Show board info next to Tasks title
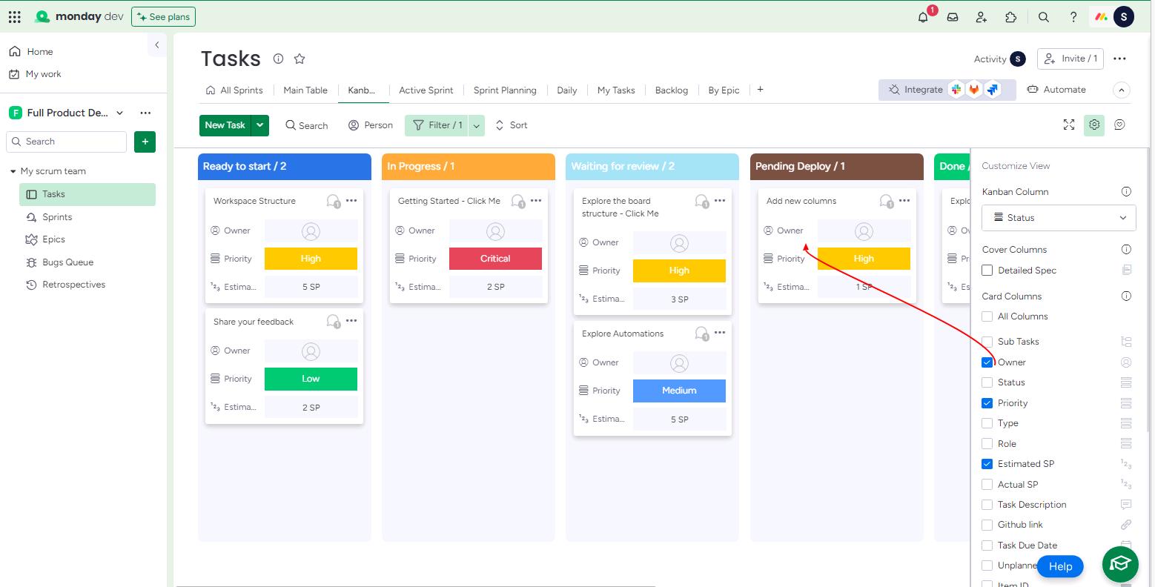This screenshot has height=587, width=1155. [278, 59]
